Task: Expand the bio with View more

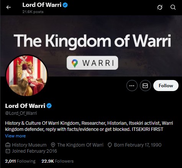Action: tap(15, 136)
